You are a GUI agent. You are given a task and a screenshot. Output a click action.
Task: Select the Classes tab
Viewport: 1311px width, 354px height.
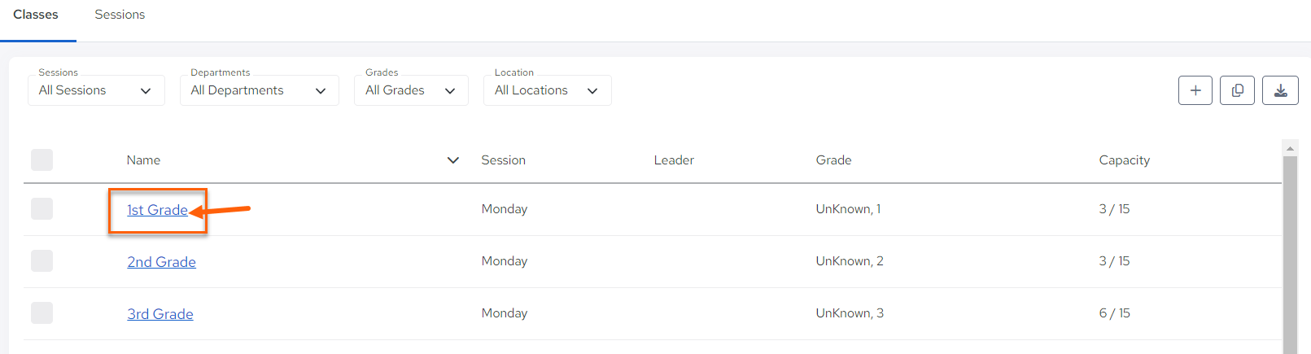click(x=36, y=15)
